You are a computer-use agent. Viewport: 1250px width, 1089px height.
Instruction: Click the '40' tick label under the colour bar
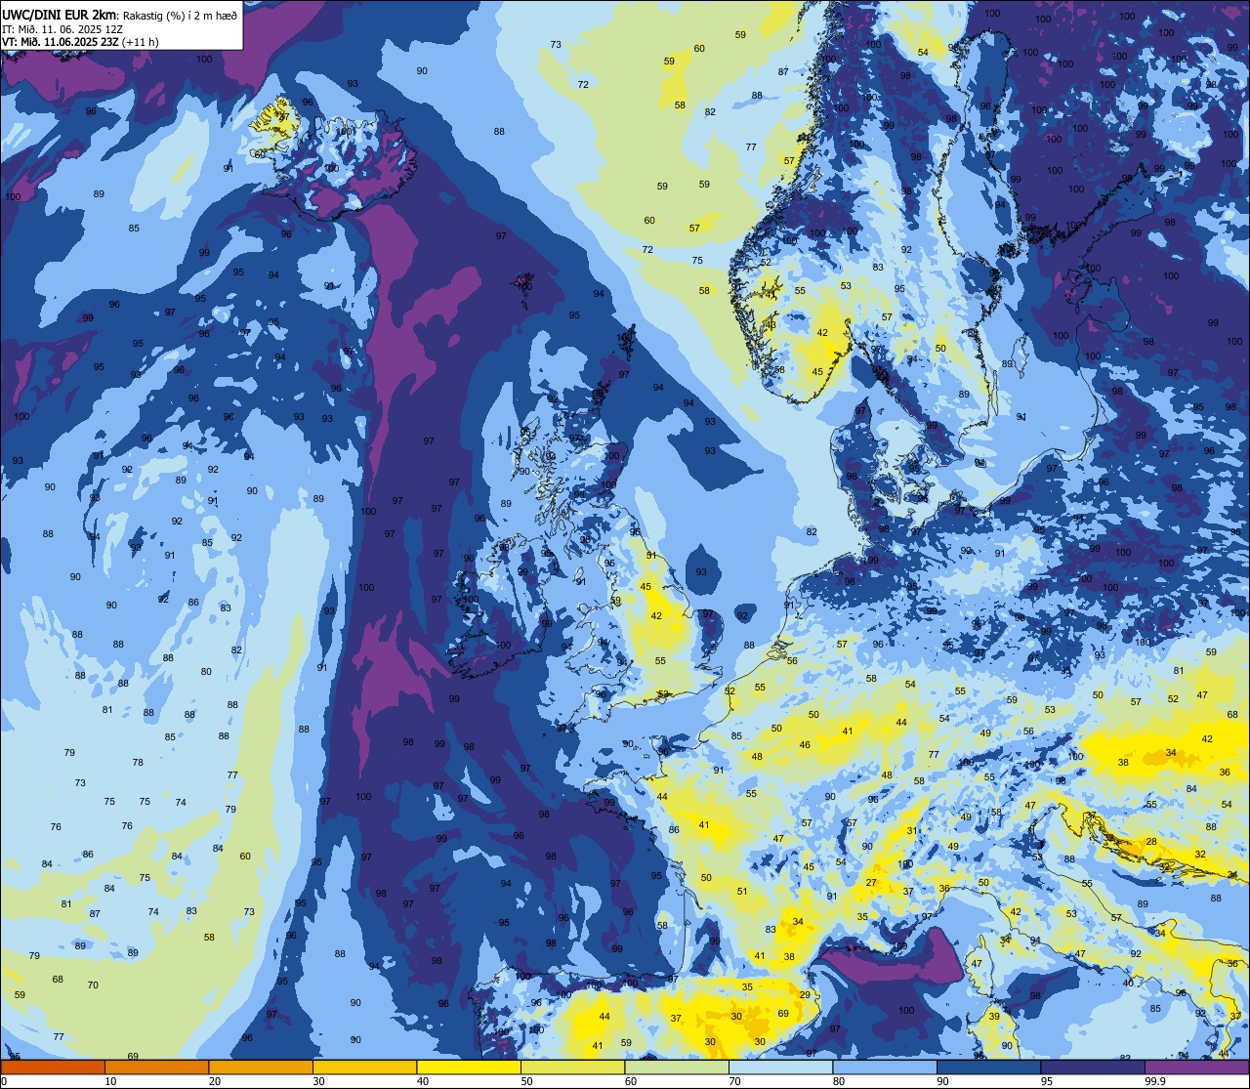[x=423, y=1081]
